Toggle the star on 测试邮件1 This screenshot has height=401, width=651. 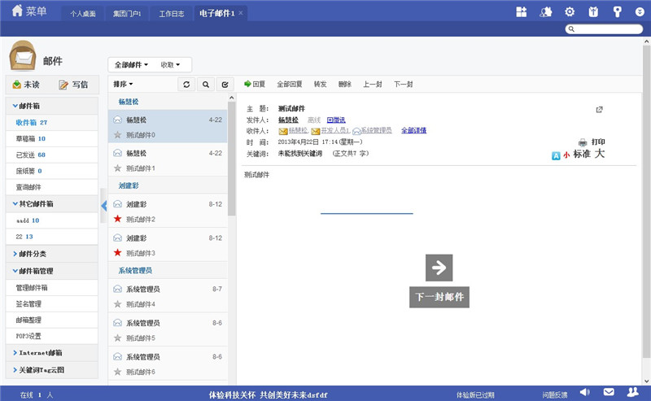pyautogui.click(x=117, y=168)
